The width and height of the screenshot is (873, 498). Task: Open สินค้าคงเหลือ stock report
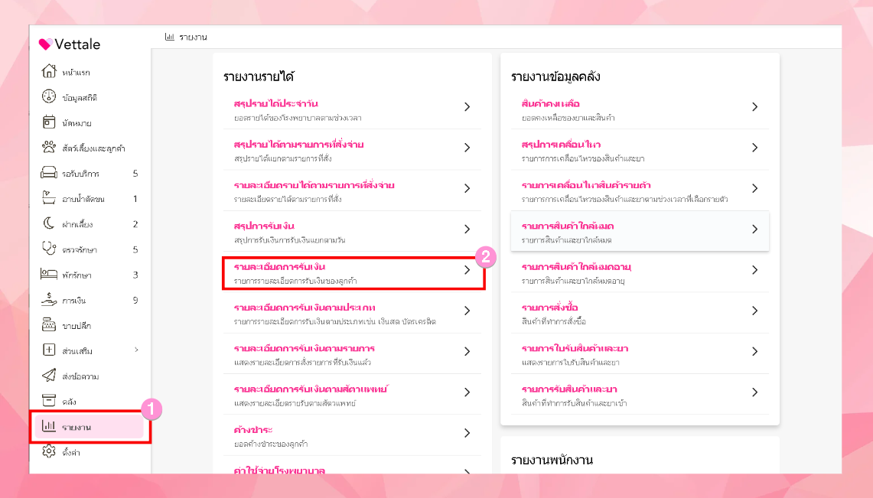(550, 103)
